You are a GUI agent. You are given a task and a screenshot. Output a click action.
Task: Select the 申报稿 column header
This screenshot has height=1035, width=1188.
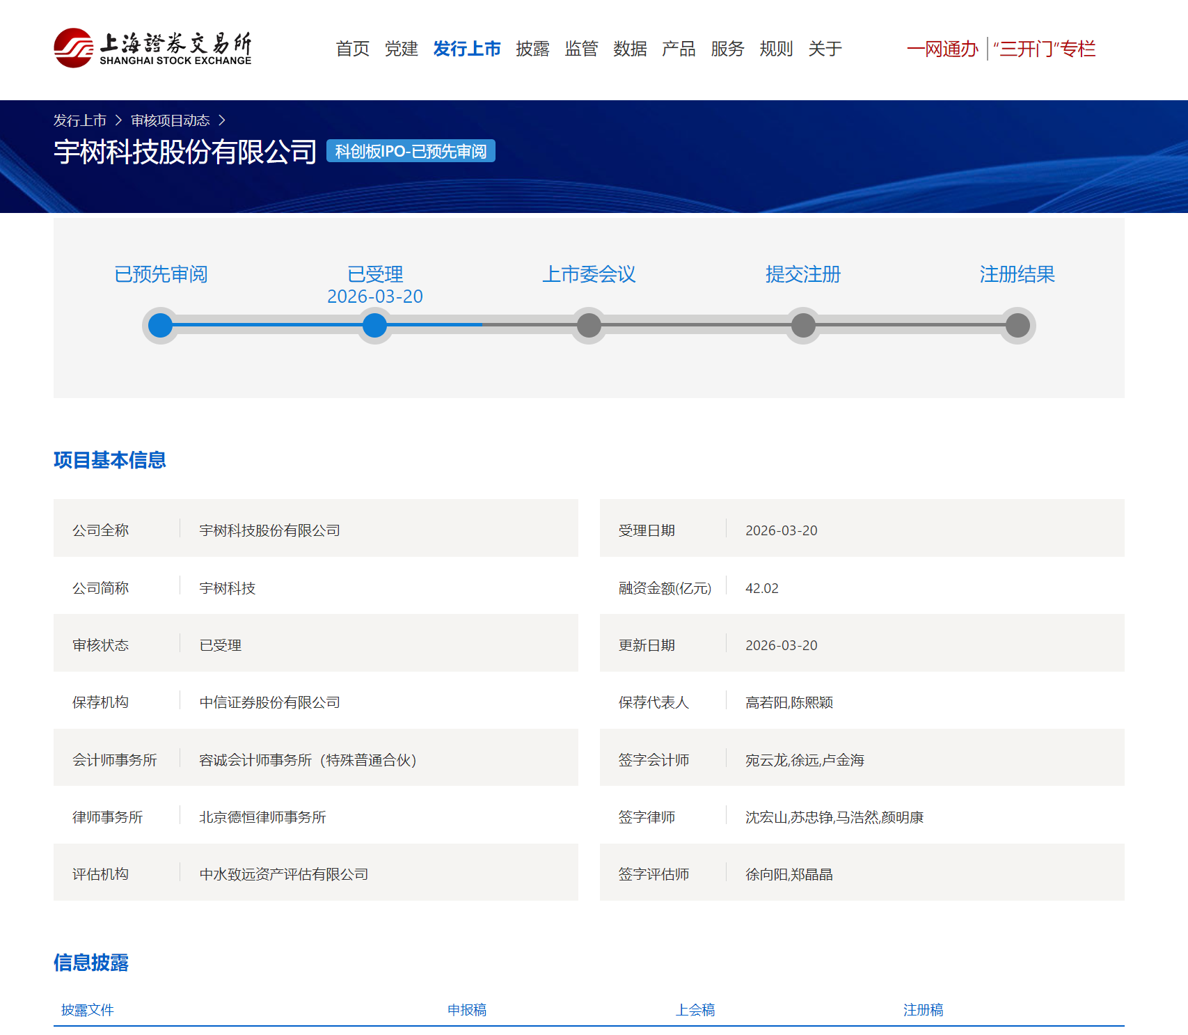[x=466, y=1010]
